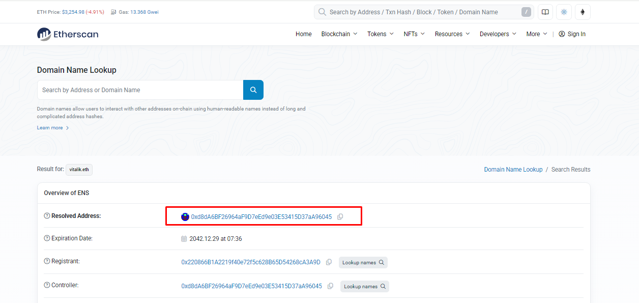Toggle the light/dark theme sun button
Image resolution: width=639 pixels, height=303 pixels.
click(564, 12)
